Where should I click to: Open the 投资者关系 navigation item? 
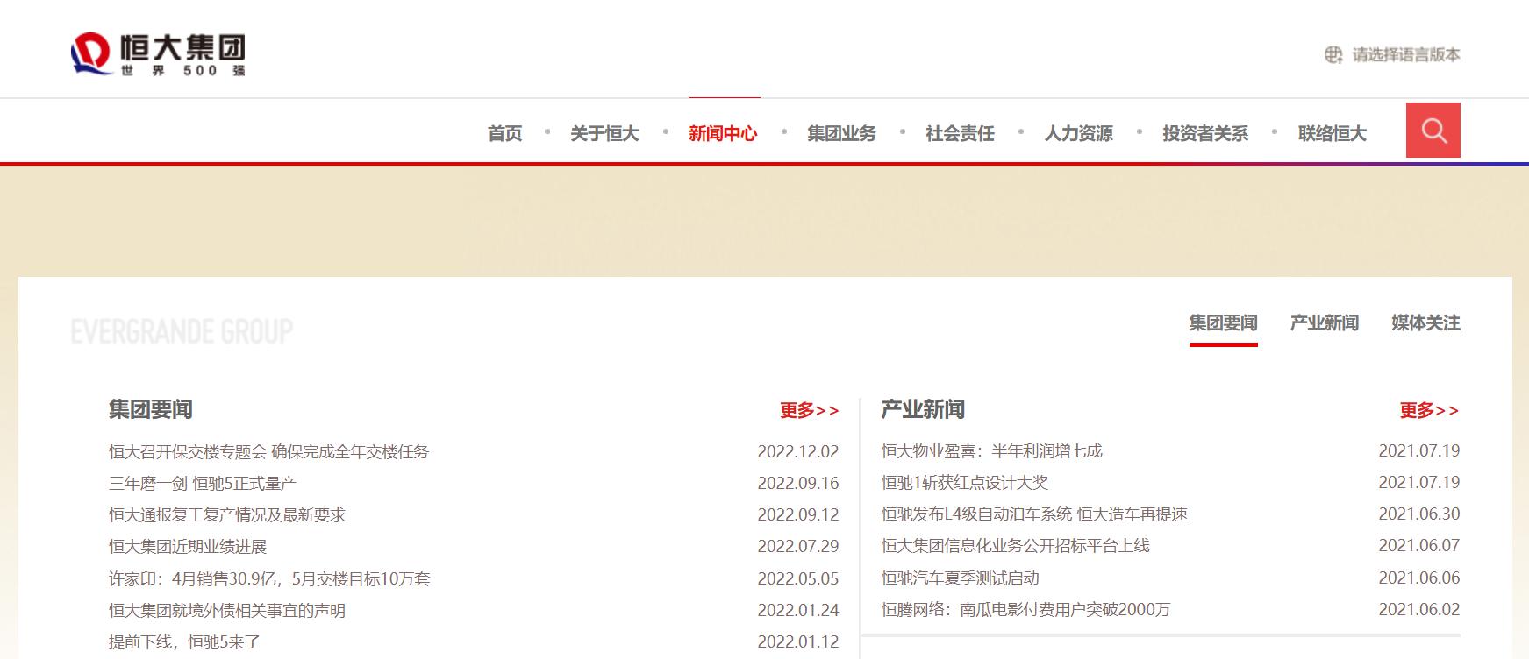pyautogui.click(x=1204, y=134)
